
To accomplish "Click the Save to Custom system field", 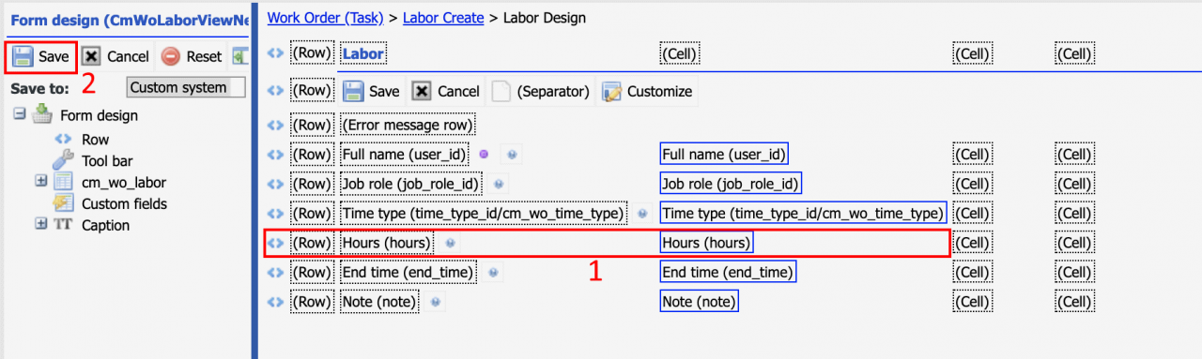I will [185, 87].
